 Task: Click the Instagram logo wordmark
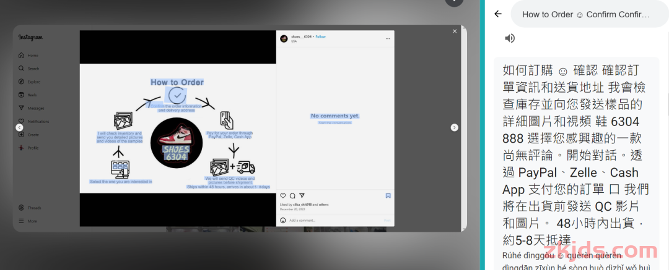[x=30, y=38]
